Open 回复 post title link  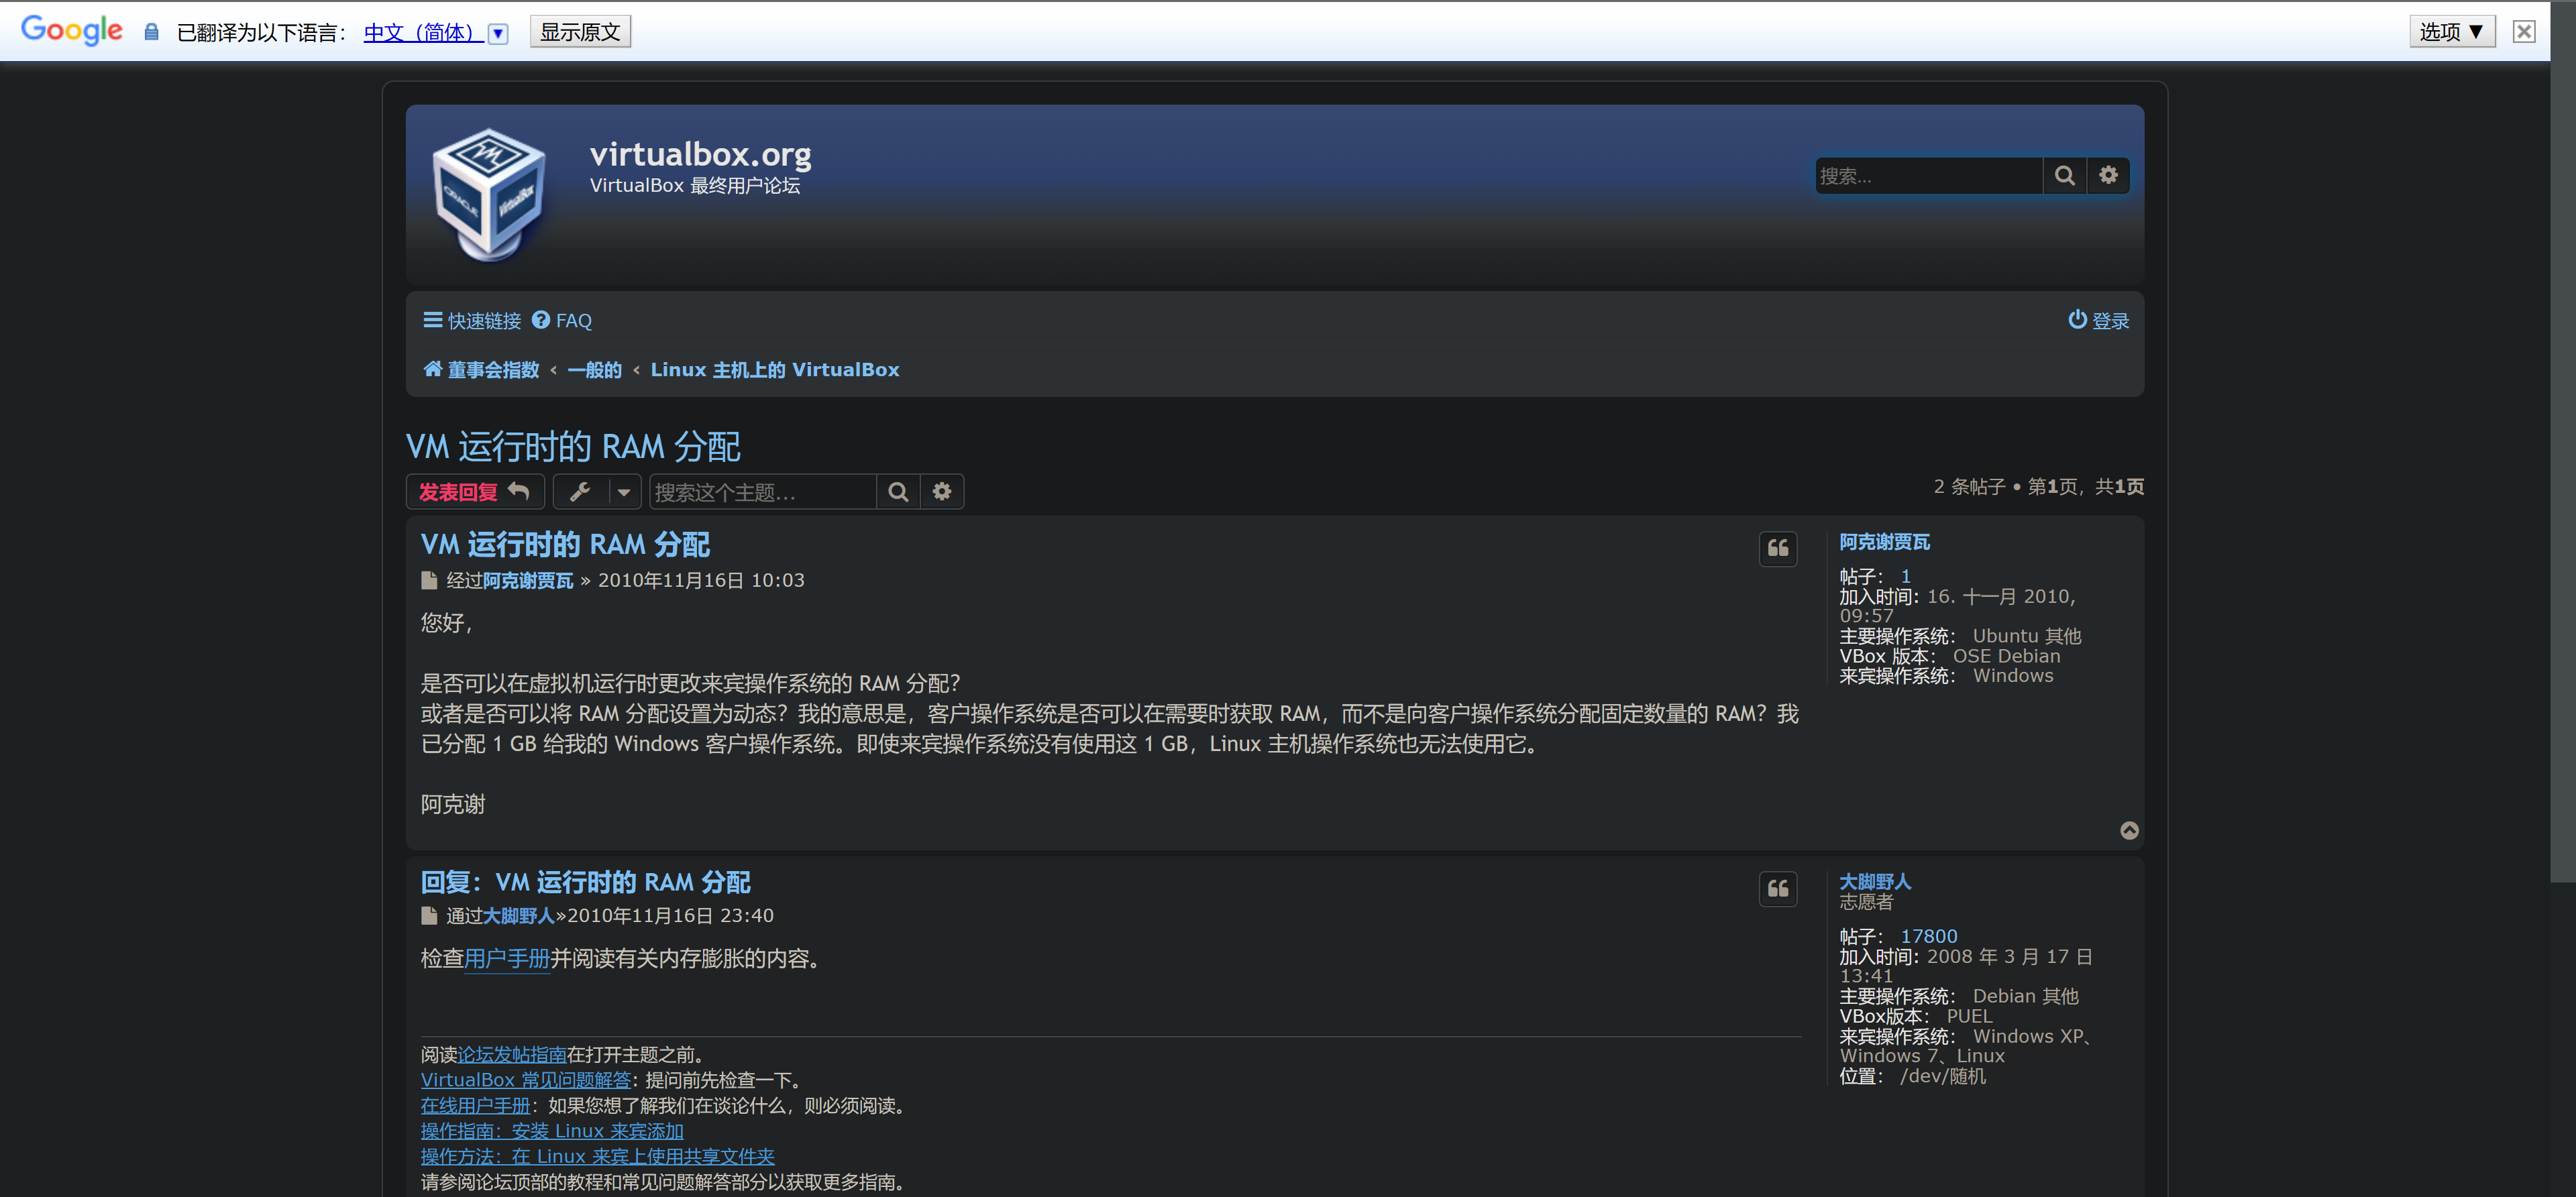[x=585, y=882]
